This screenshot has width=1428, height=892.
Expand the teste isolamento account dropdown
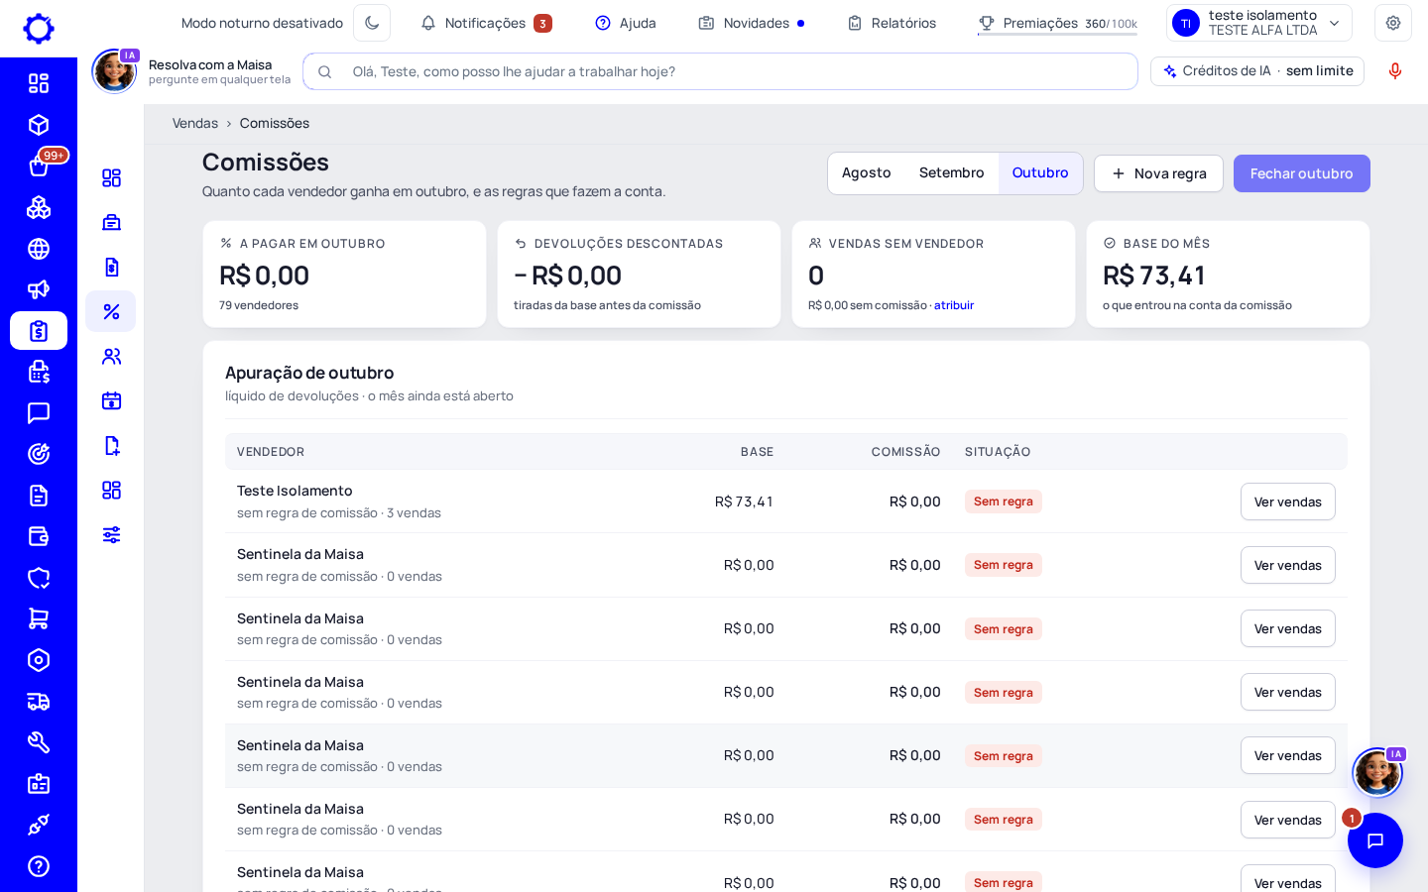[x=1259, y=23]
